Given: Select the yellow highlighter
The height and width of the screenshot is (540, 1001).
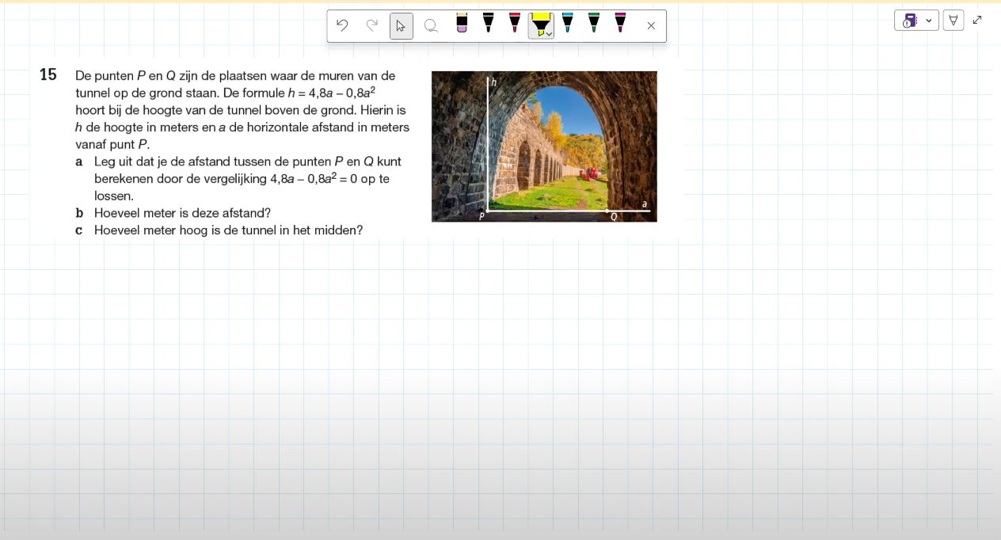Looking at the screenshot, I should pos(539,25).
